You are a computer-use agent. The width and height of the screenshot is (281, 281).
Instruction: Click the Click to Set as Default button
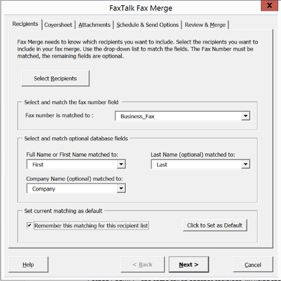[x=215, y=225]
